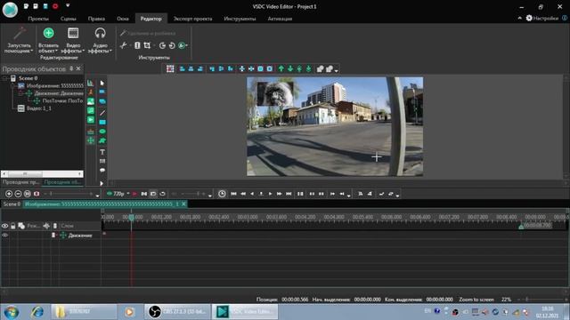Select the rectangle shape tool
This screenshot has width=570, height=320.
(x=102, y=123)
